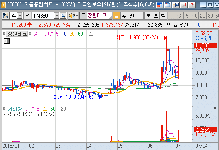
Task: Click the LC:59.77 indicator text
Action: coord(202,33)
